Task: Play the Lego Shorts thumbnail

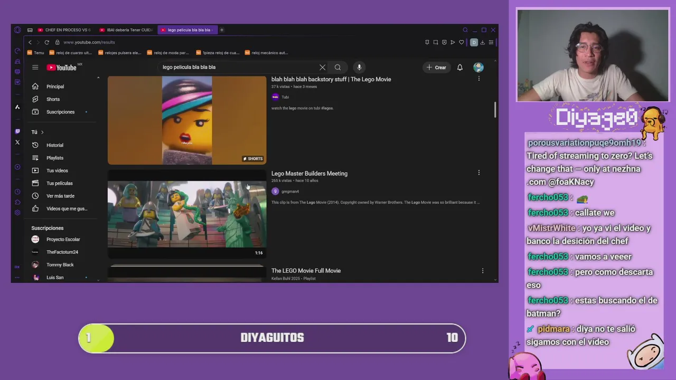Action: pyautogui.click(x=187, y=120)
